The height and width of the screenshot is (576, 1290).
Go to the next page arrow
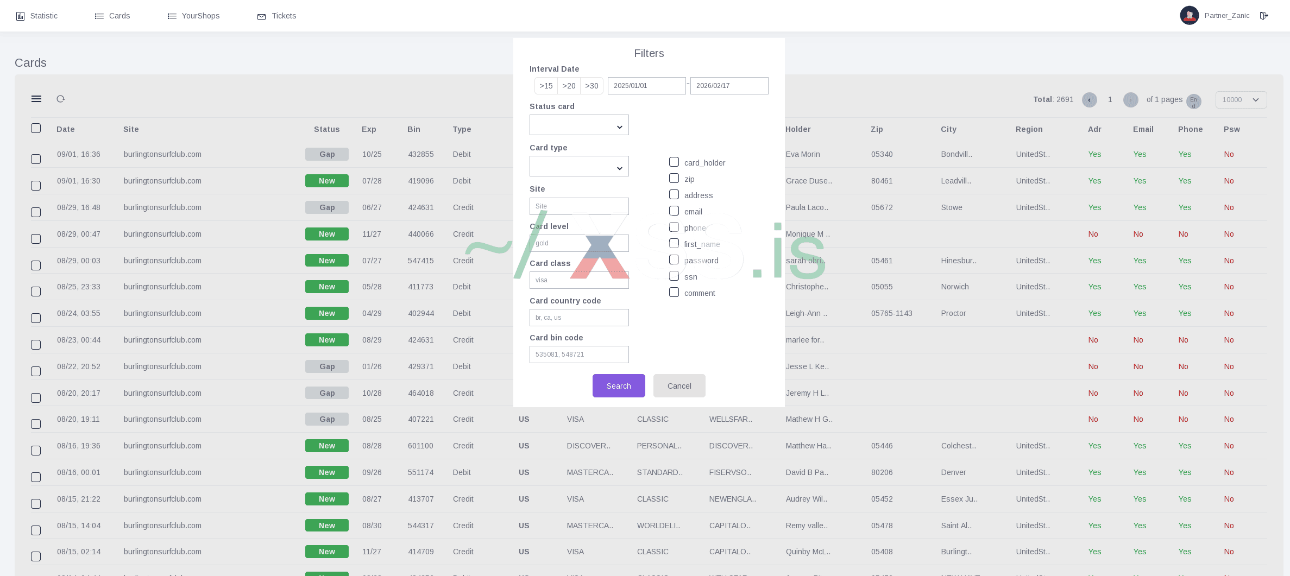[x=1130, y=100]
